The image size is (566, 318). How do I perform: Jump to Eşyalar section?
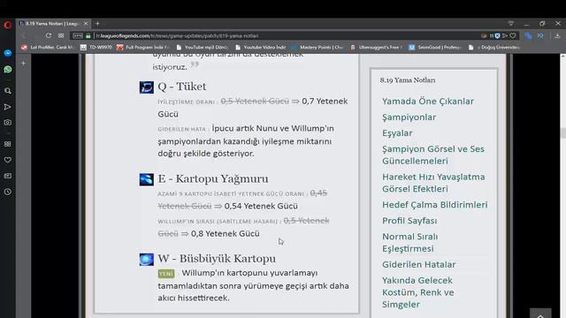(x=397, y=133)
